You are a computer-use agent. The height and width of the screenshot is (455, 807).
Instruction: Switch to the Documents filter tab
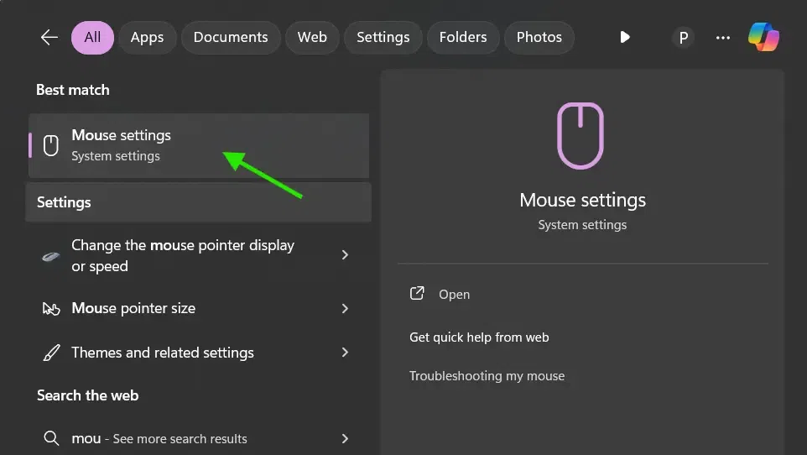[x=231, y=37]
